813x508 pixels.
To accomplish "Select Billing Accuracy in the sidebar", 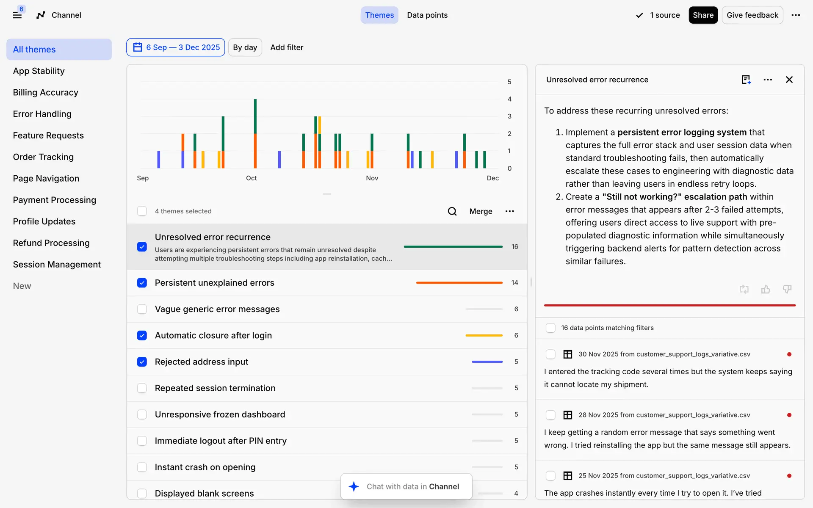I will [45, 92].
